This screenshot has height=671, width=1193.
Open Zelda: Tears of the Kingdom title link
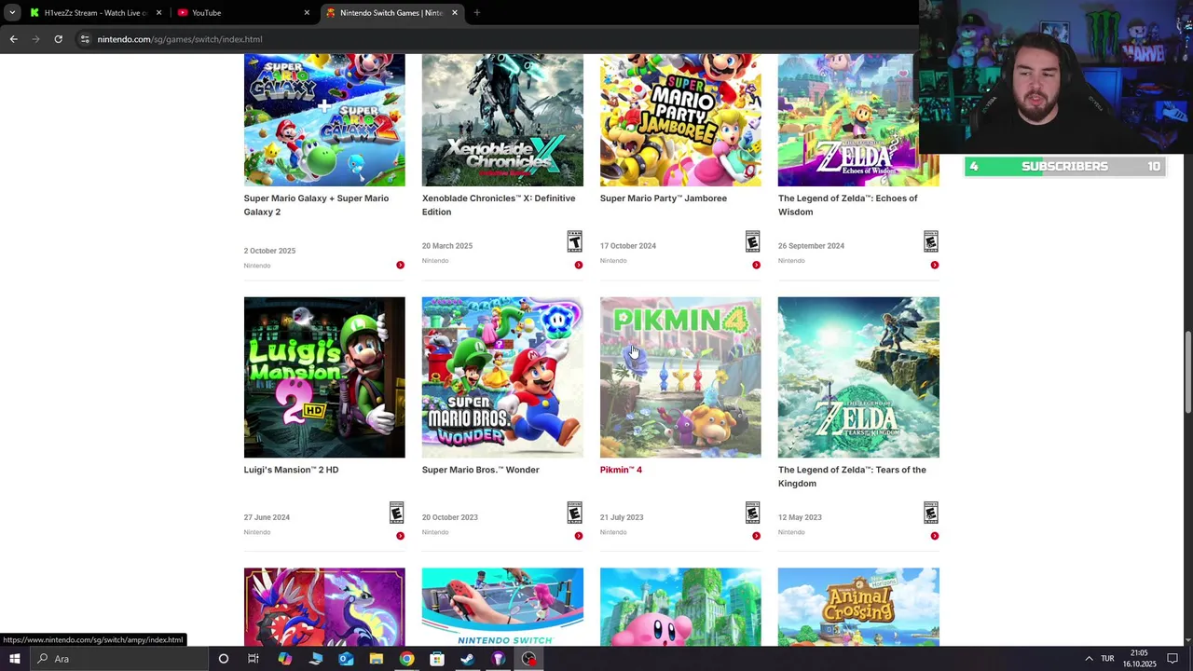(852, 476)
